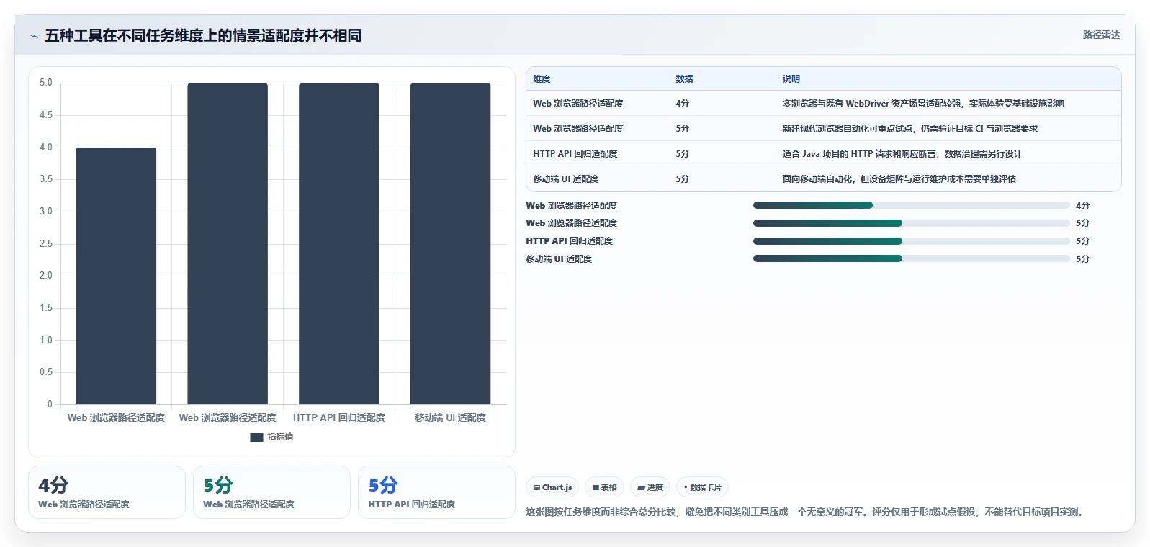Click the x-axis label 移动端 UI 适配度
The height and width of the screenshot is (547, 1150).
450,417
